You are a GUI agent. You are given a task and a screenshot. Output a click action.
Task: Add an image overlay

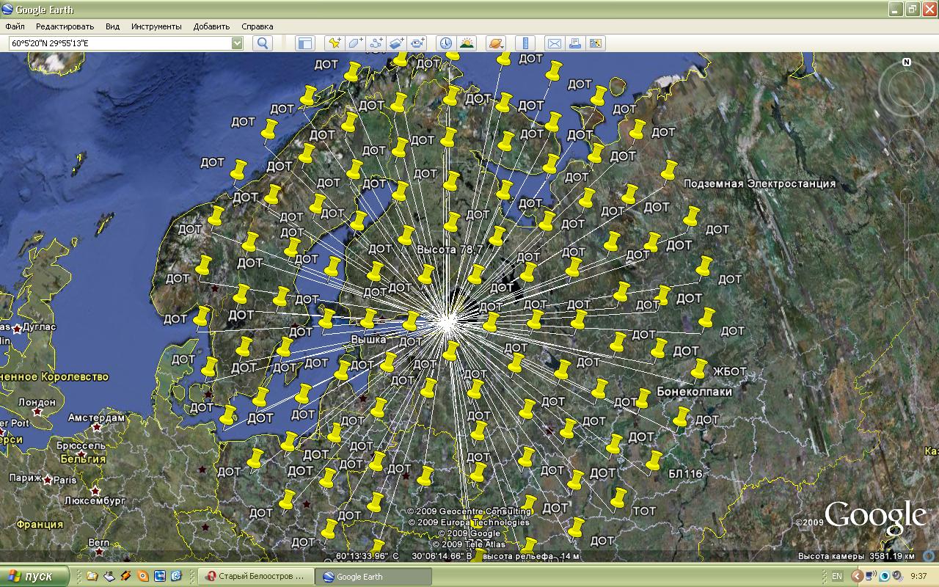tap(397, 43)
